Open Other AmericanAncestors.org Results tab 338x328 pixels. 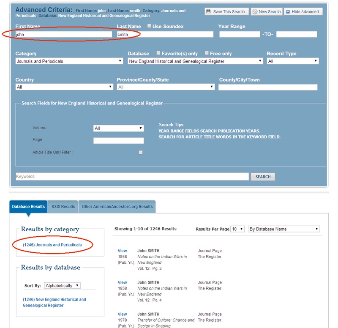[117, 207]
